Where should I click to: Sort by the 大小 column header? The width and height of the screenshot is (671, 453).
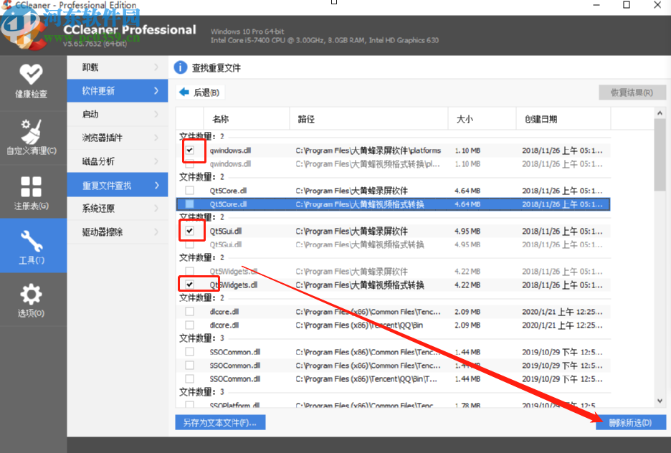click(482, 119)
